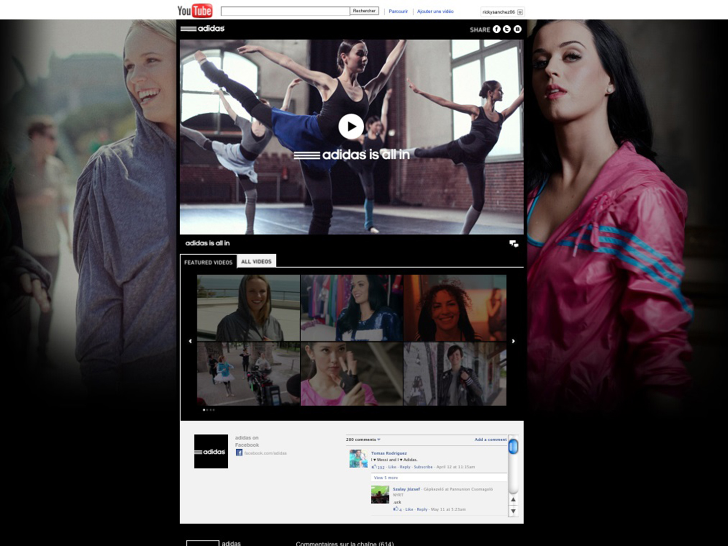Image resolution: width=728 pixels, height=546 pixels.
Task: Expand the rickysanchez06 account dropdown
Action: pos(520,12)
